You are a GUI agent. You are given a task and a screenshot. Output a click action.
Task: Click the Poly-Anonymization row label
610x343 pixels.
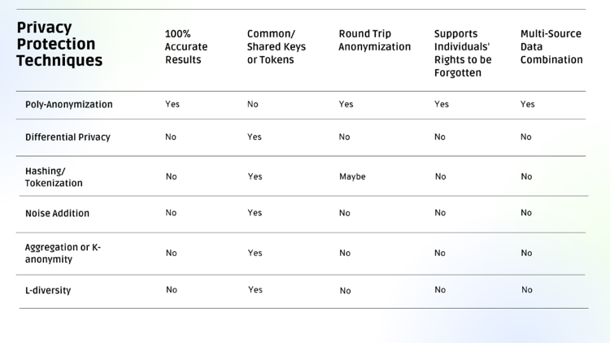[69, 105]
